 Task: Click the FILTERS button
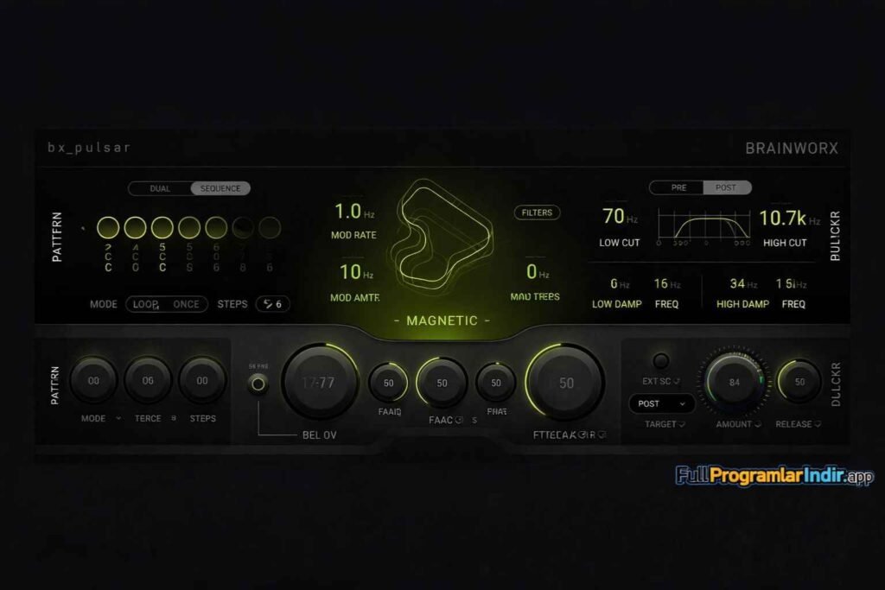[x=536, y=213]
